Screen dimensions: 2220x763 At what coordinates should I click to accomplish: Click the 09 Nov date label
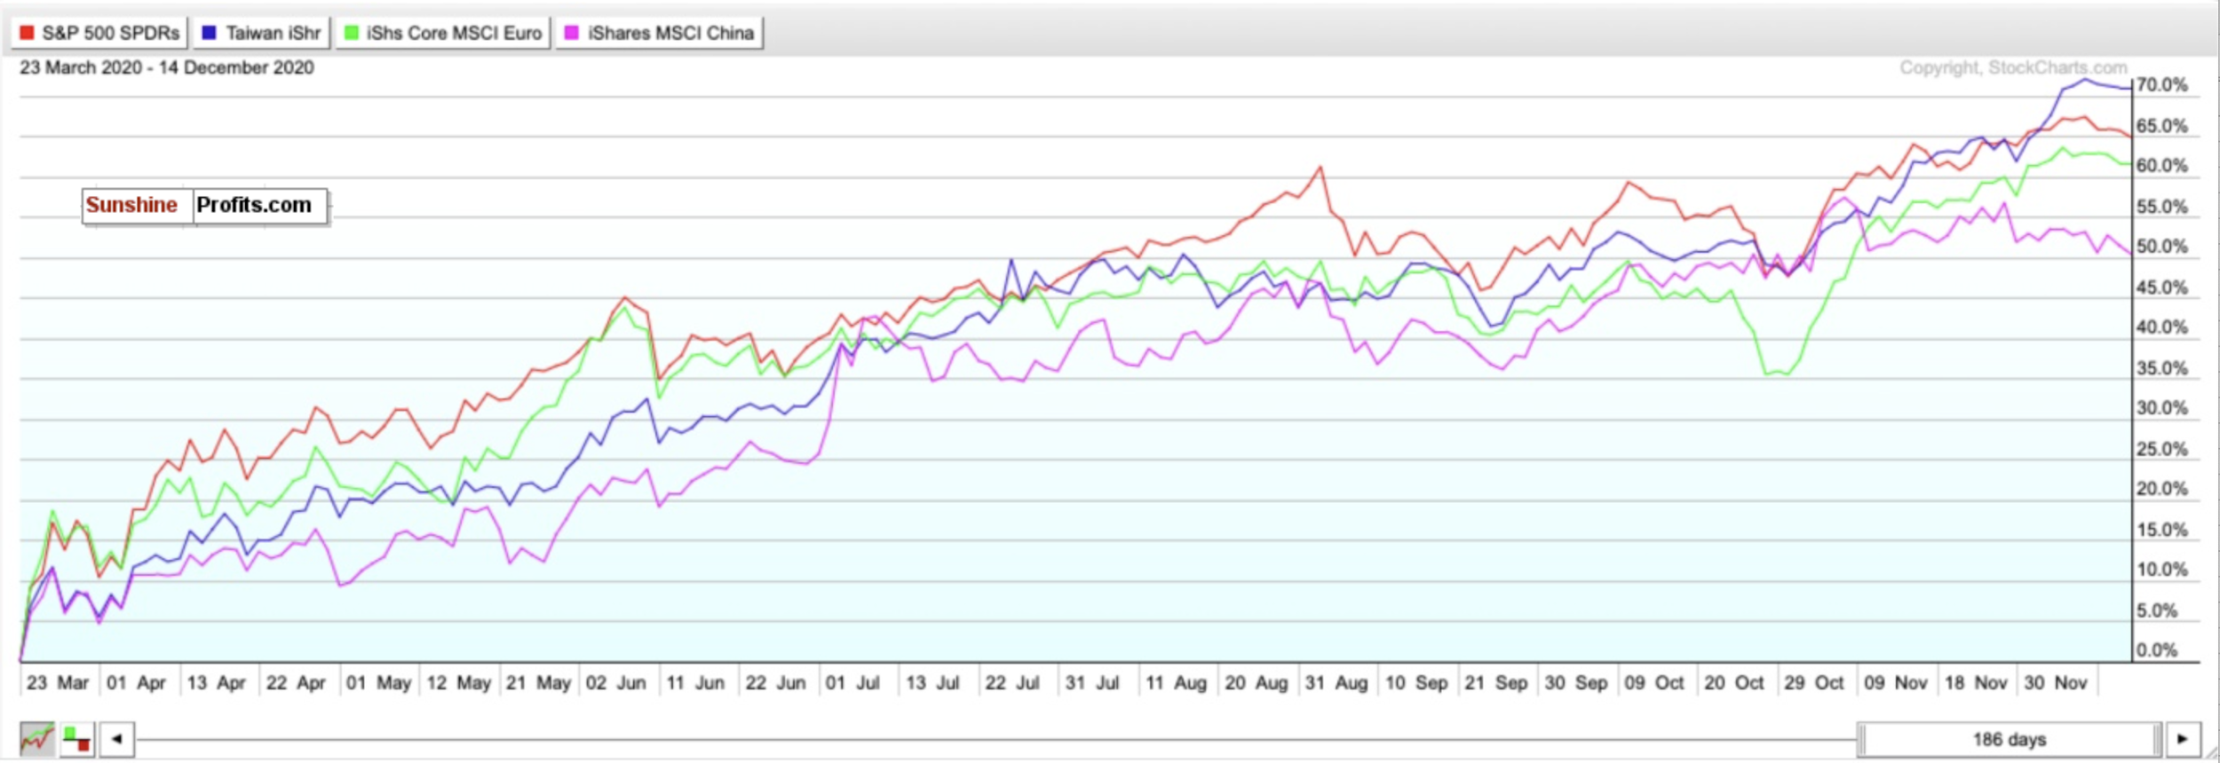coord(1896,683)
